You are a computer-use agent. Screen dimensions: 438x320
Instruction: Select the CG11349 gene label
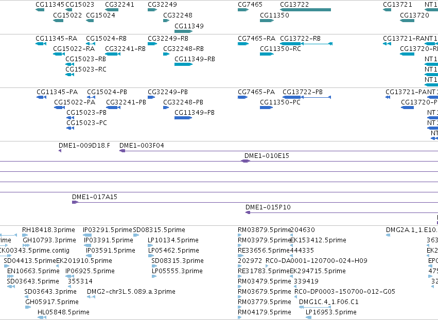(x=189, y=26)
